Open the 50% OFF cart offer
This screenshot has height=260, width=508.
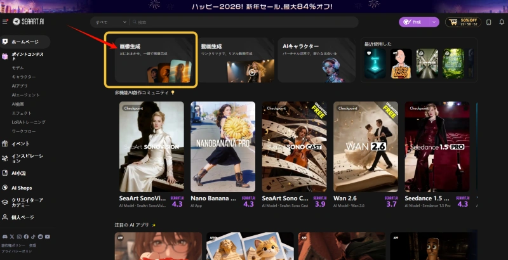point(463,22)
